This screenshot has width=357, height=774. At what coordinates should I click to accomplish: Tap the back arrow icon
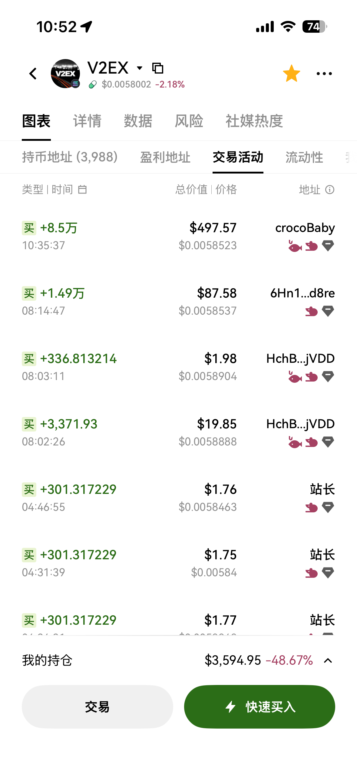pyautogui.click(x=33, y=74)
